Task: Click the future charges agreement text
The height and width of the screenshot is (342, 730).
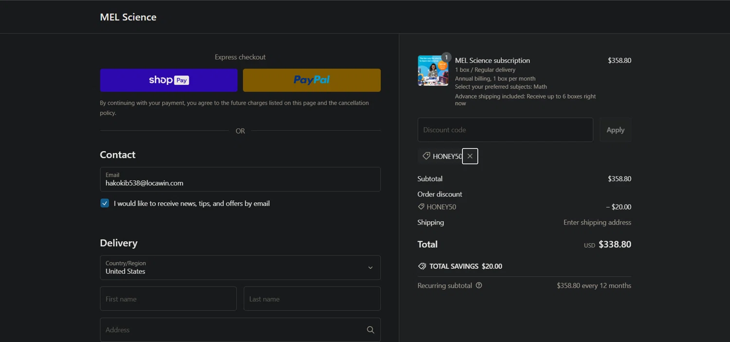Action: point(234,108)
